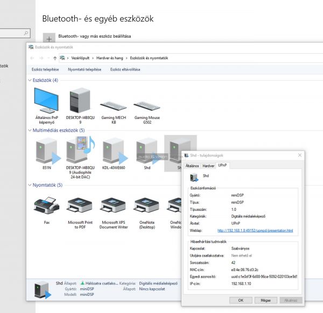The image size is (323, 313).
Task: Select the Audiophile 24-bit DAC media device
Action: [x=80, y=151]
